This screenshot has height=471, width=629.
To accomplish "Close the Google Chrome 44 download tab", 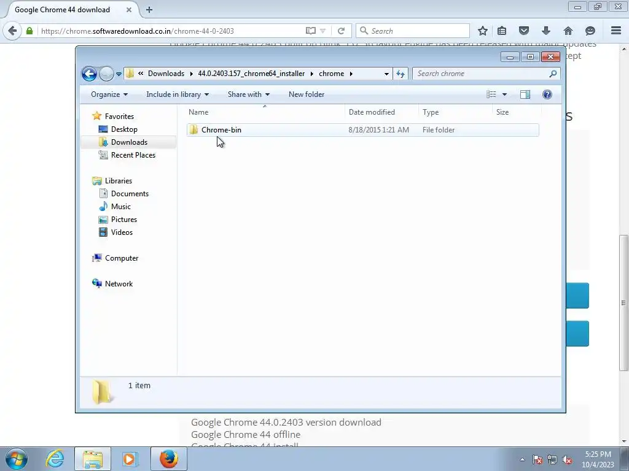I will (129, 10).
